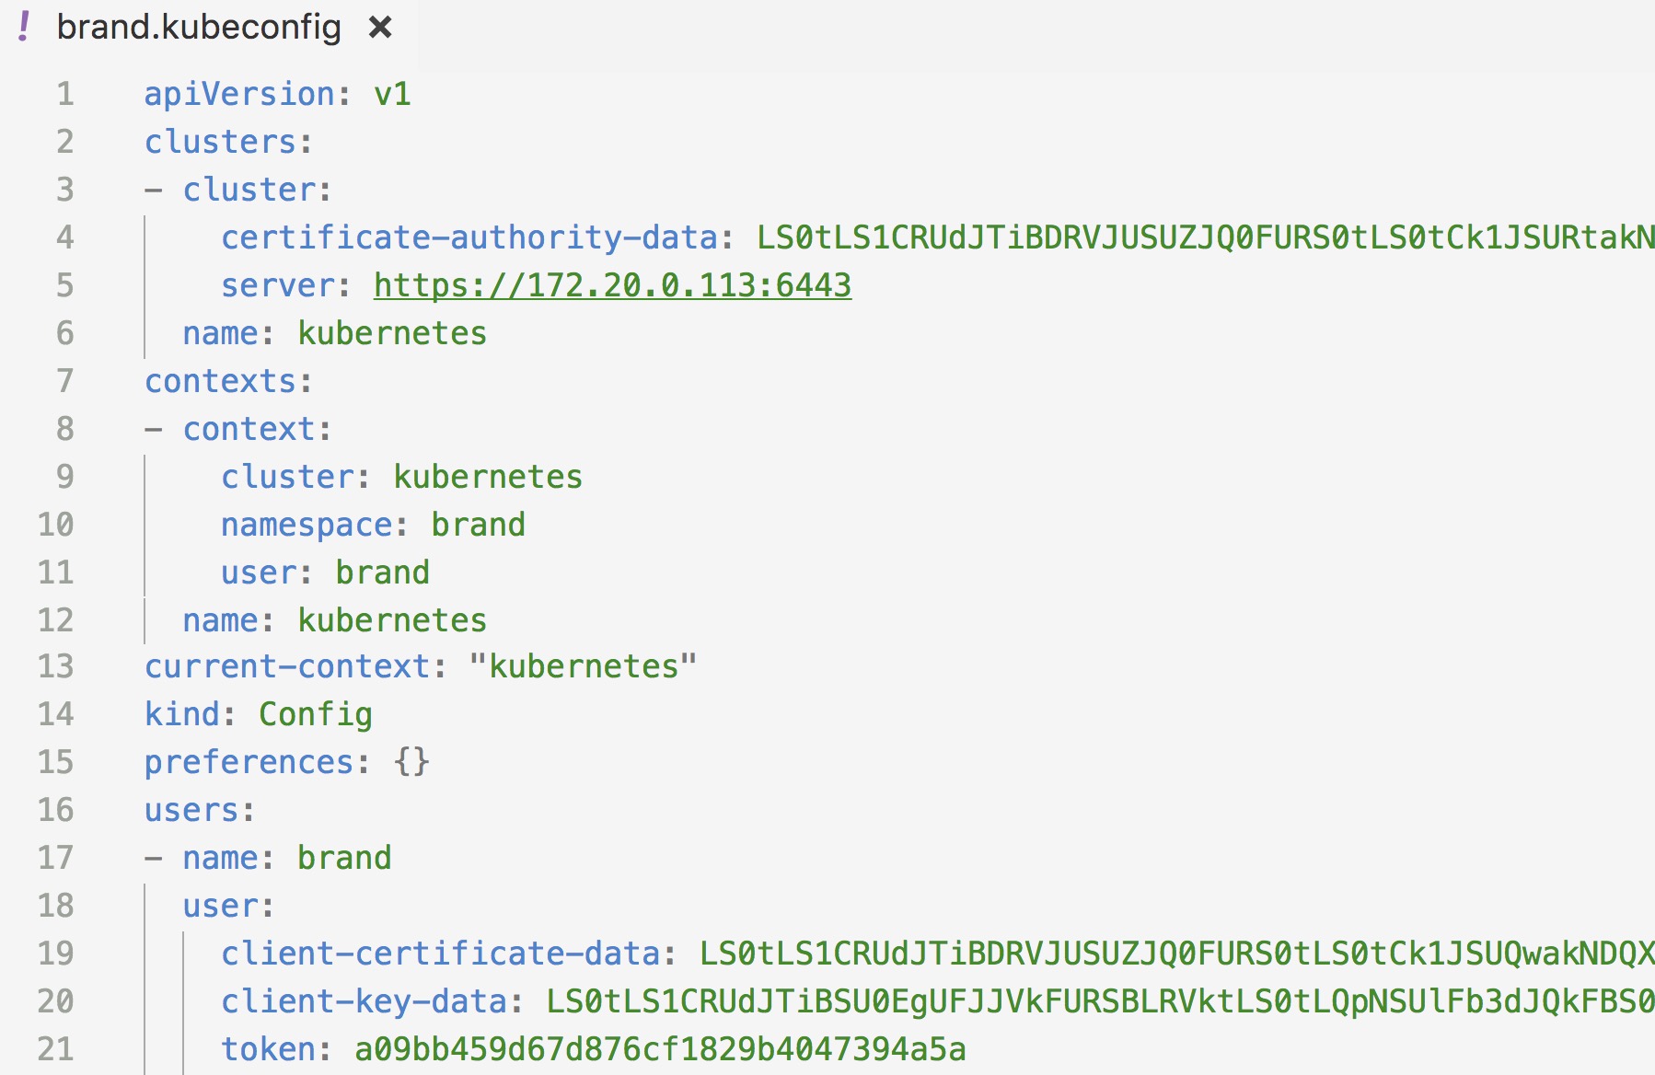
Task: Open the server URL https://172.20.0.113:6443
Action: (612, 285)
